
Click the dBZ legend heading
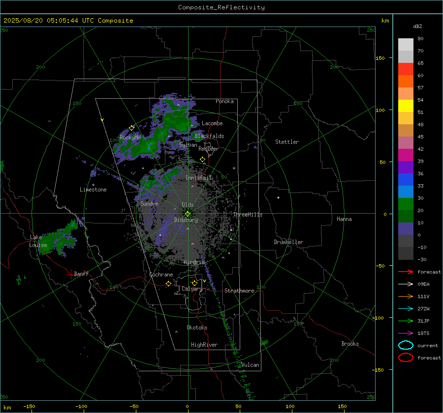[417, 26]
